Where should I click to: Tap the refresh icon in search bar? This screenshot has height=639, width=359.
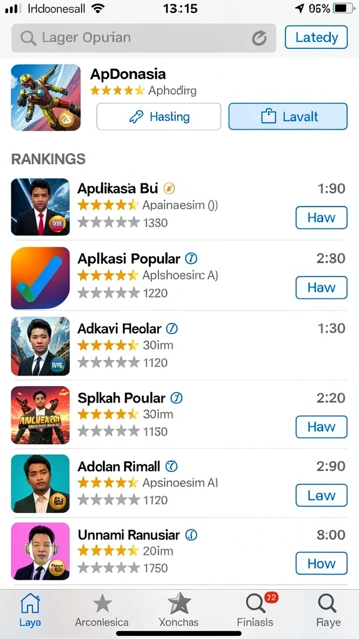coord(259,38)
